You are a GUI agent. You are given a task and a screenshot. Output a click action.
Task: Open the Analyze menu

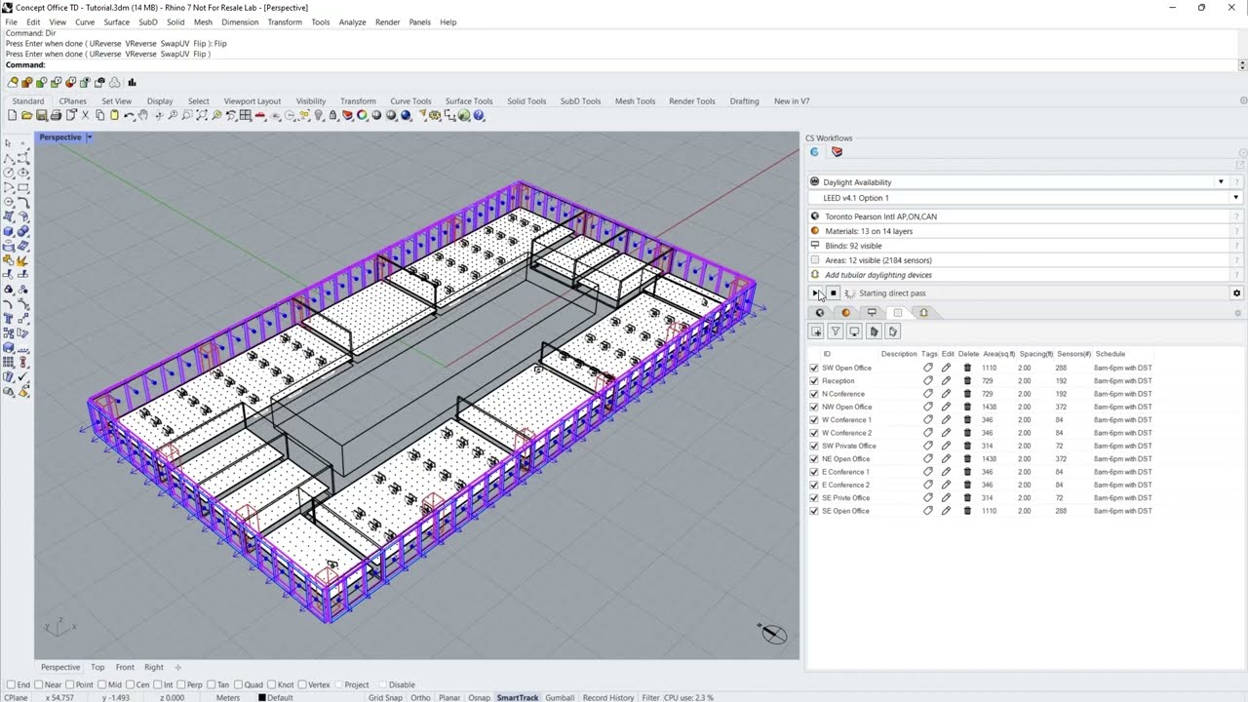[x=352, y=21]
